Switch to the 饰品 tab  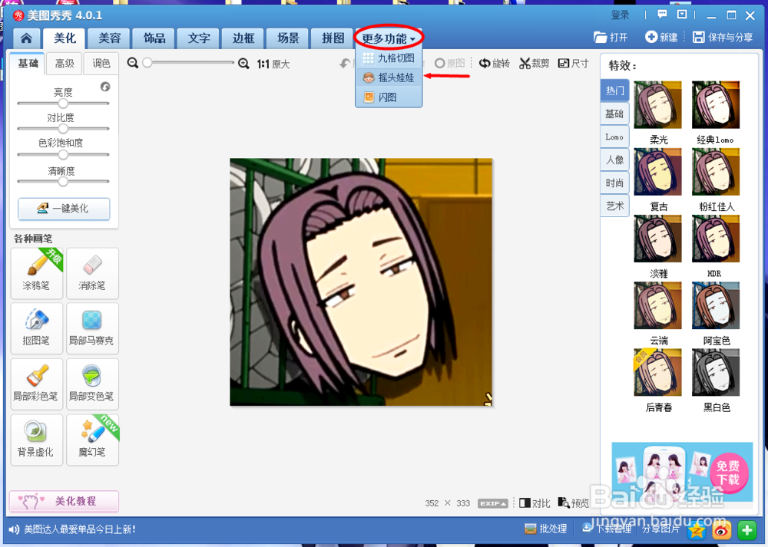[154, 38]
